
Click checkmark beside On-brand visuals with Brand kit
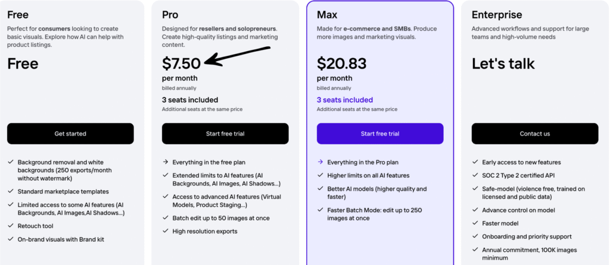click(11, 239)
